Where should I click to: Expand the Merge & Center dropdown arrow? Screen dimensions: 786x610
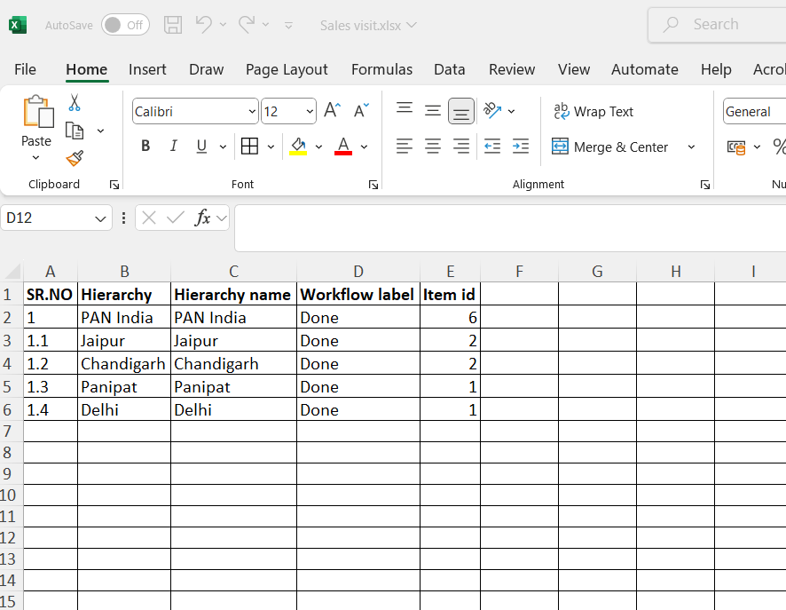[691, 147]
